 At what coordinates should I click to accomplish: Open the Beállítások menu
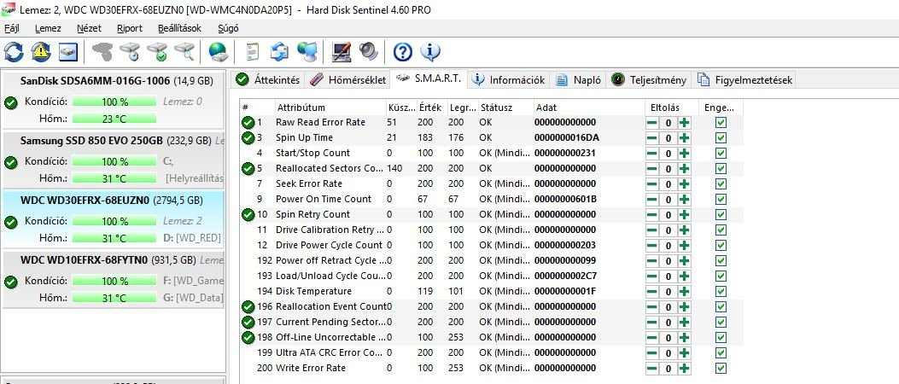click(x=180, y=28)
